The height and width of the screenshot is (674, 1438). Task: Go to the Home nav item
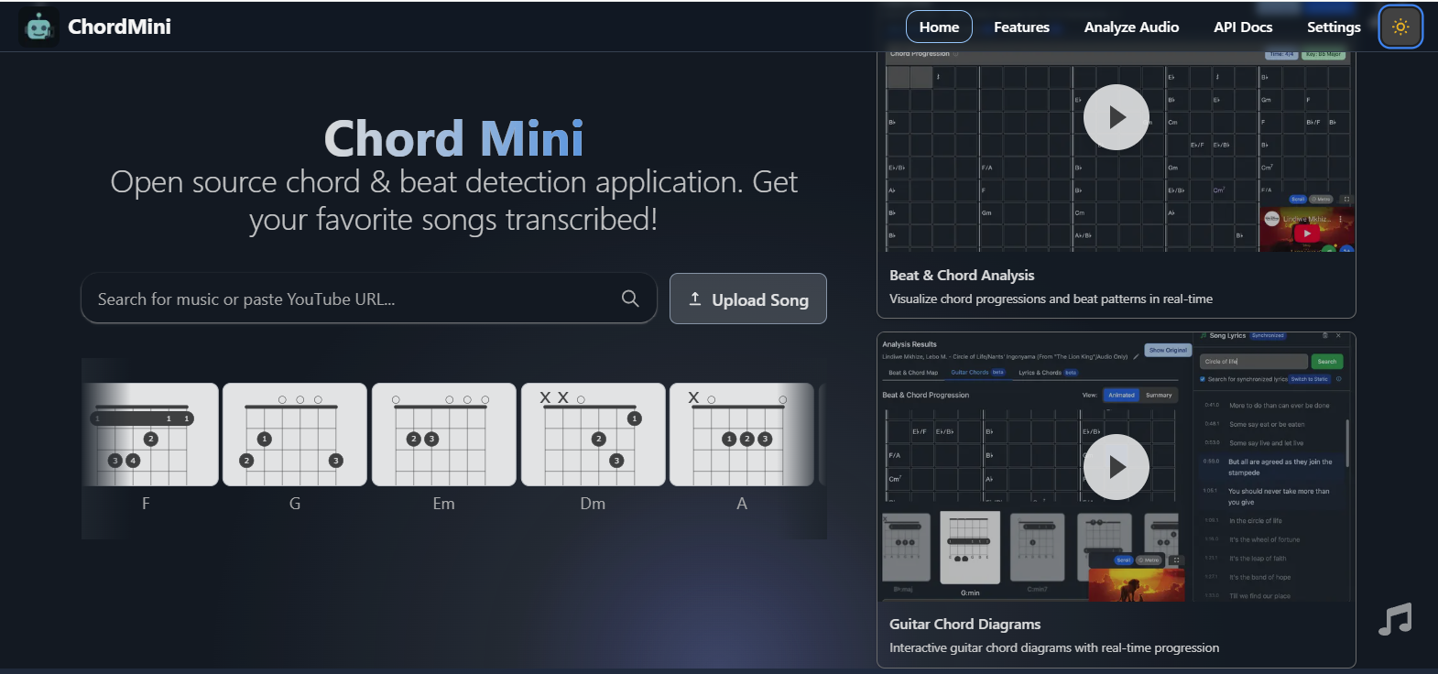click(x=939, y=27)
